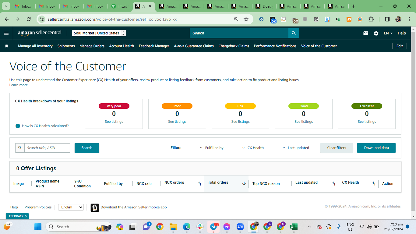The width and height of the screenshot is (416, 234).
Task: Click the zoom magnifier in the address bar
Action: pos(236,19)
